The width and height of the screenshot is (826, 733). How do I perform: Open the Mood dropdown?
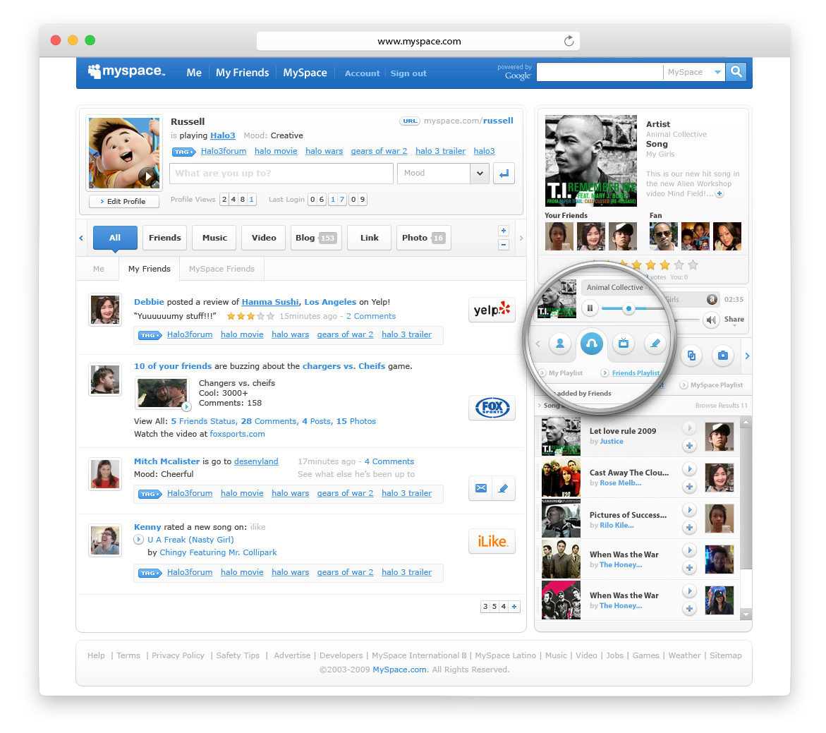[x=480, y=174]
